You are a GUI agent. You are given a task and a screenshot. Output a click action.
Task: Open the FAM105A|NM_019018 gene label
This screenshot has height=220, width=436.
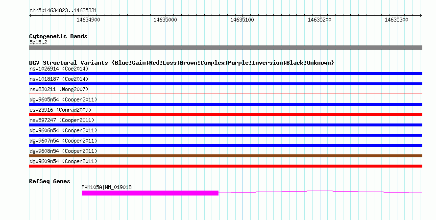point(106,188)
